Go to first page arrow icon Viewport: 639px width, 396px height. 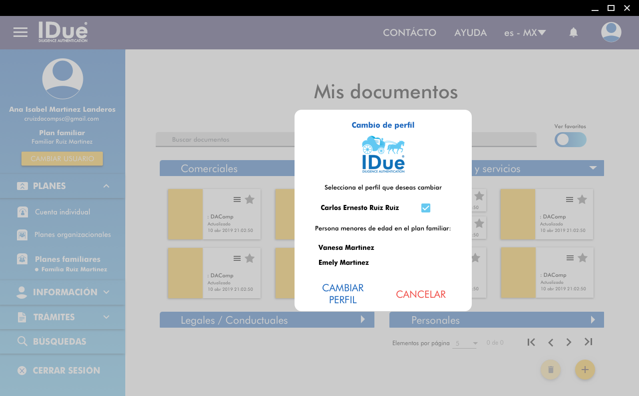pos(531,342)
